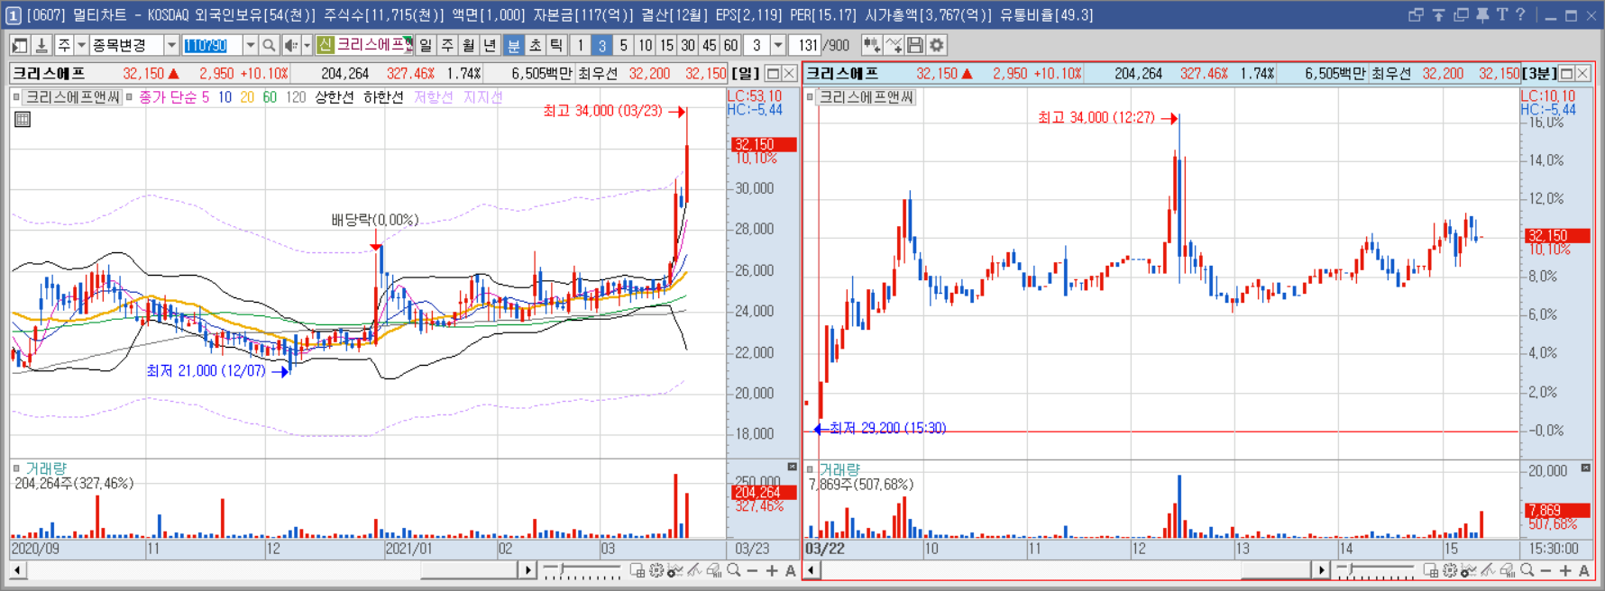This screenshot has height=591, width=1605.
Task: Toggle the 크리스에프앤씨 series on left chart
Action: point(16,97)
